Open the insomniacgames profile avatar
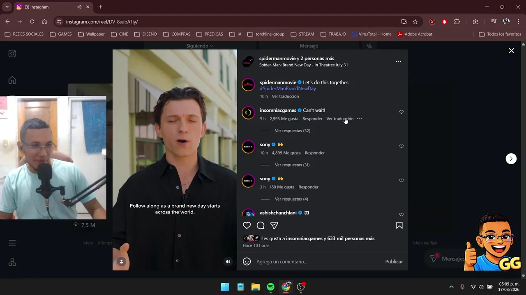526x295 pixels. click(248, 113)
